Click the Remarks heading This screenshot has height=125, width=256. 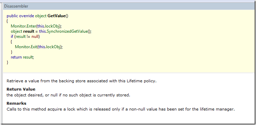[16, 103]
